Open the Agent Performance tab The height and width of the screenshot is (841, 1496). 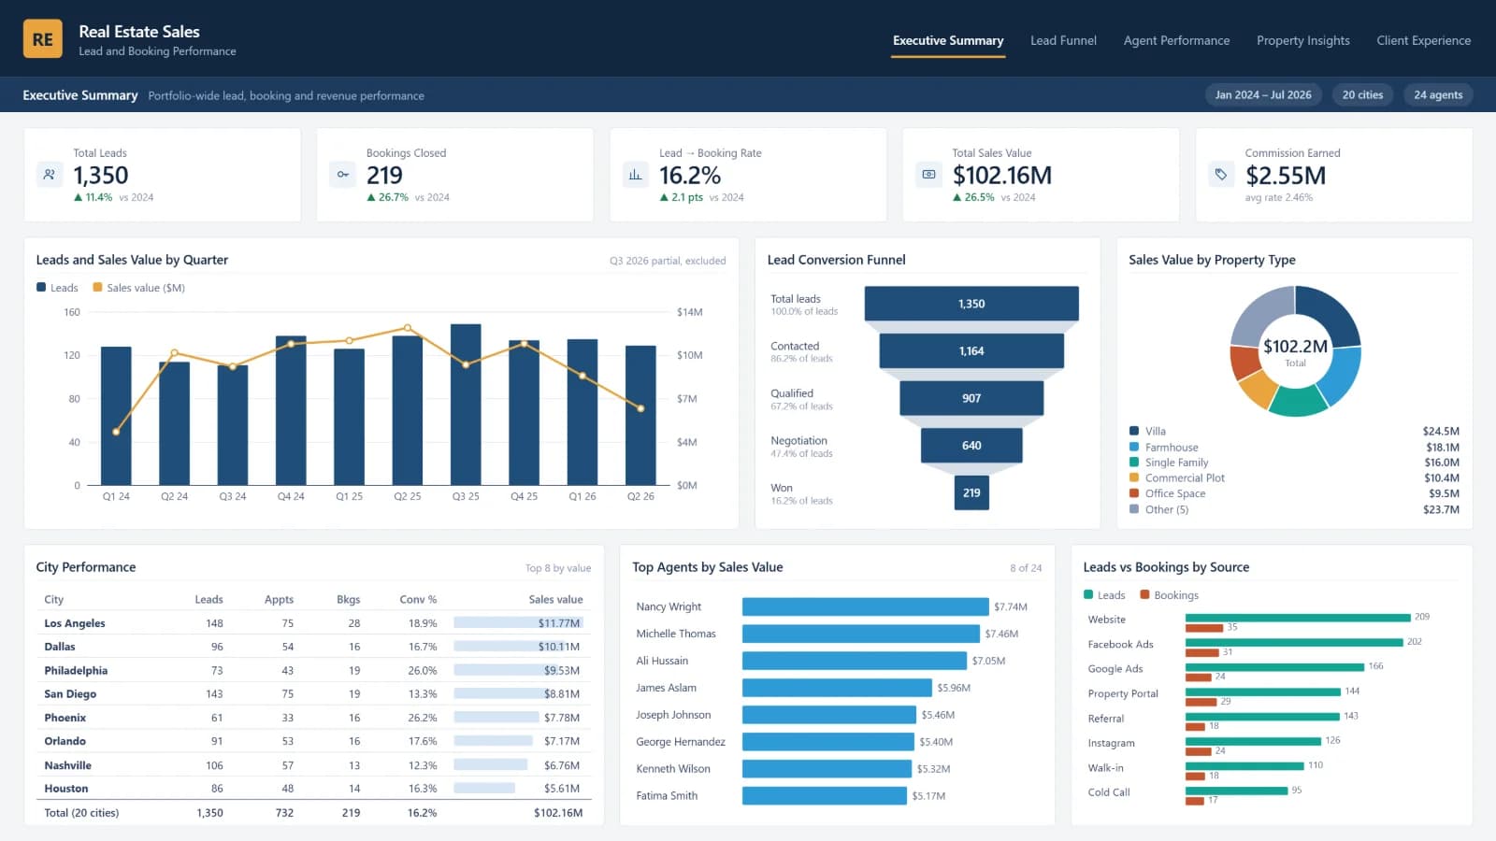tap(1176, 41)
